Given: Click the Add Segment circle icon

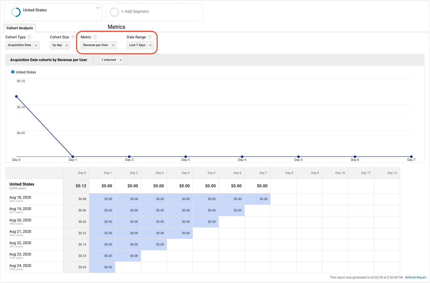Looking at the screenshot, I should click(114, 12).
